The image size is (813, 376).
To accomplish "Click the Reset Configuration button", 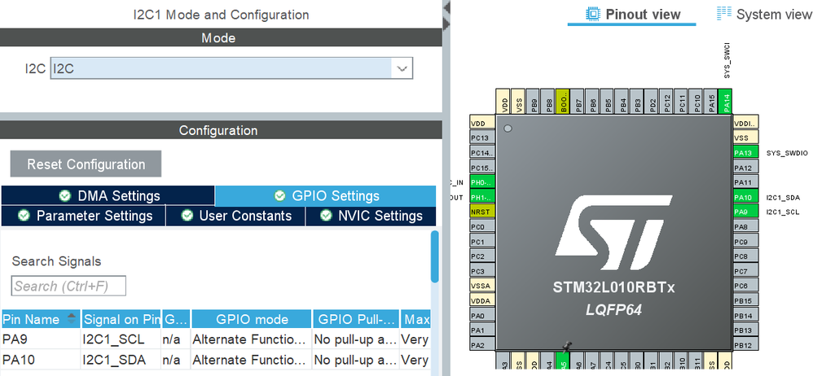I will [86, 164].
